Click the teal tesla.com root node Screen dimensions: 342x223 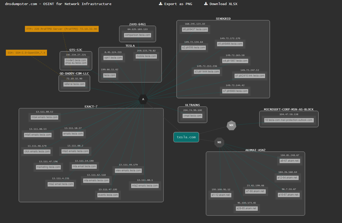point(186,137)
